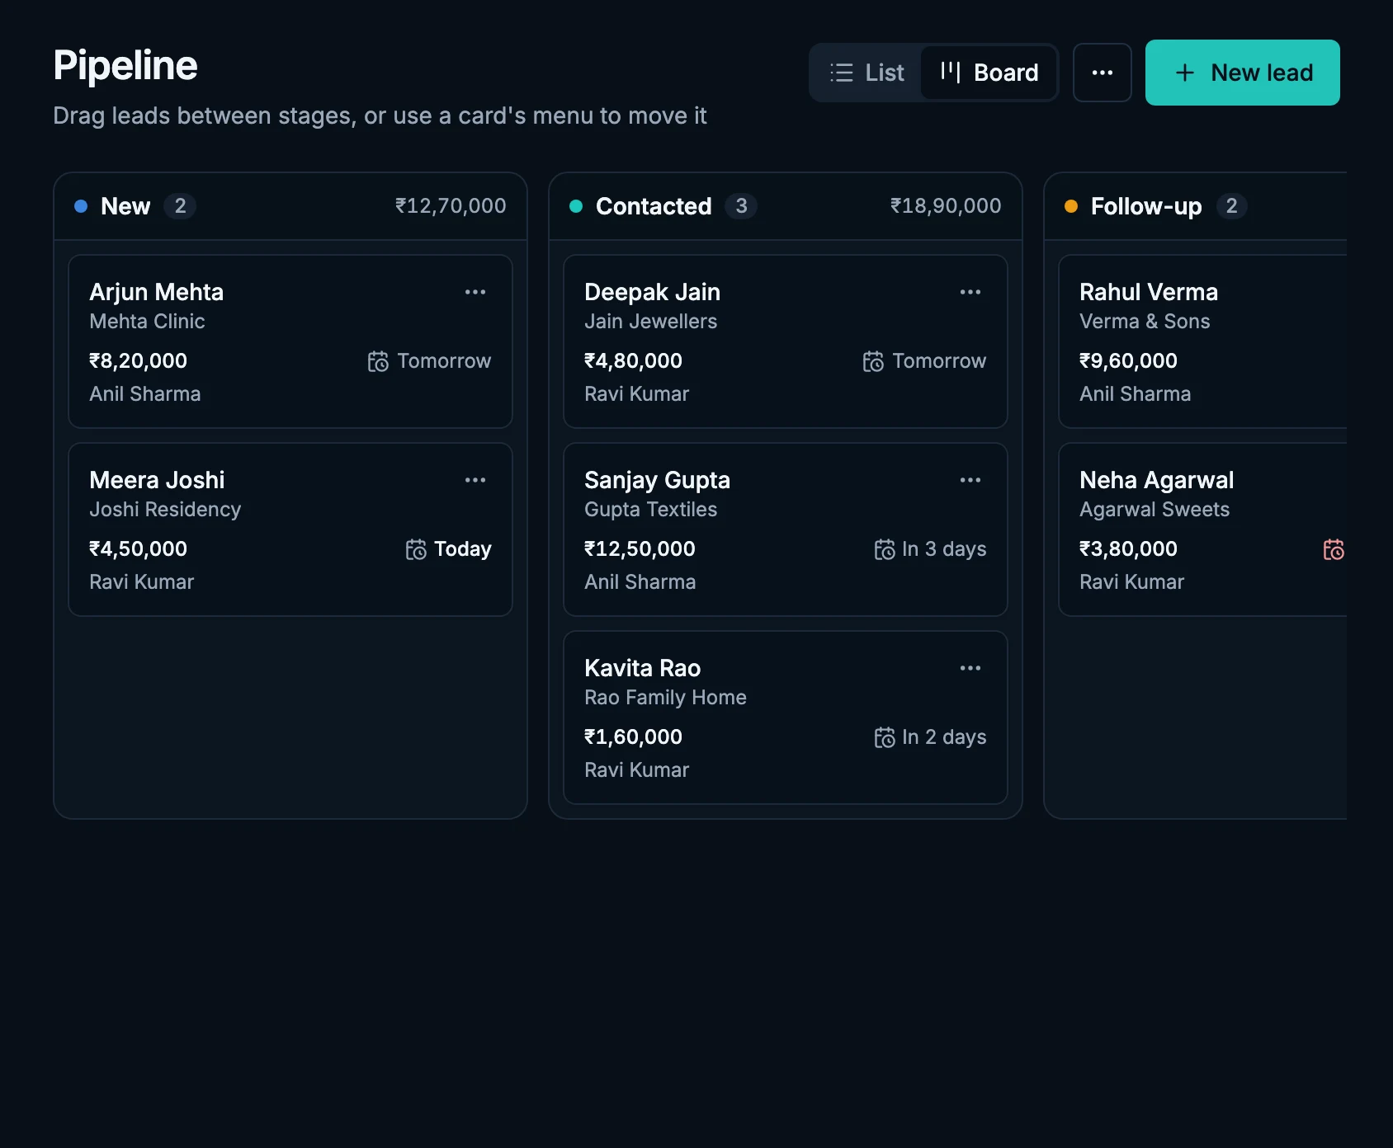Open the Deepak Jain lead card
Image resolution: width=1393 pixels, height=1148 pixels.
(x=786, y=341)
